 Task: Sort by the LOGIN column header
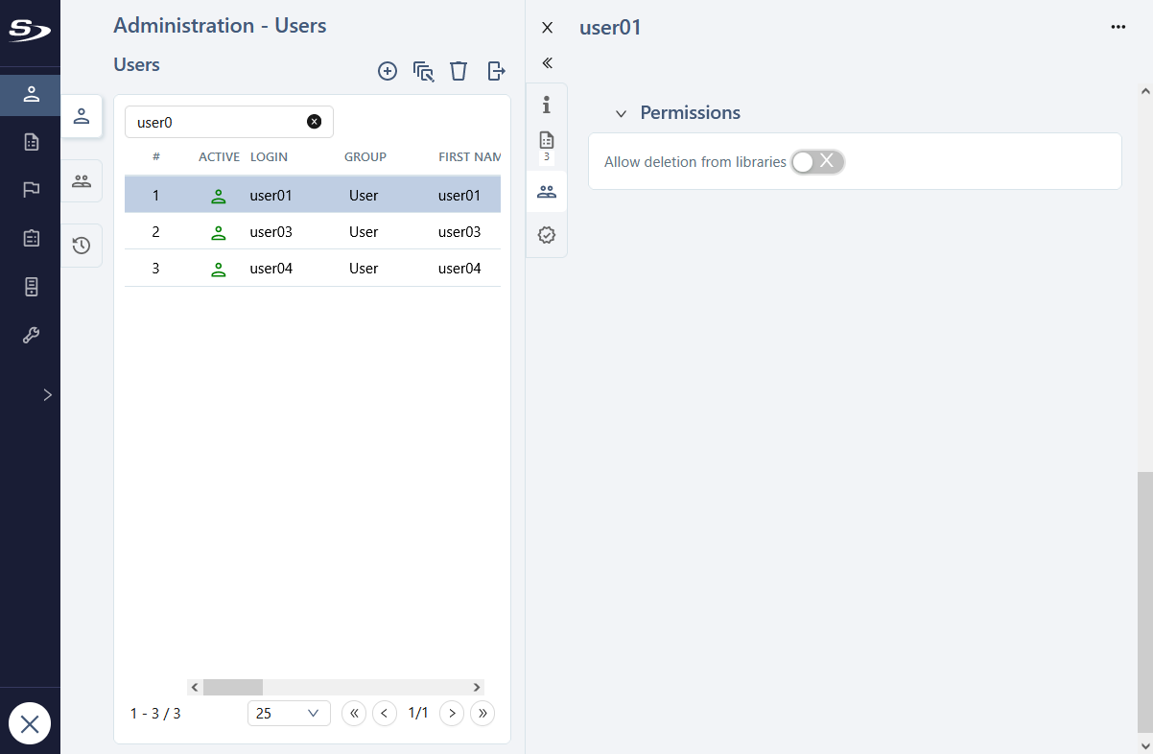coord(269,156)
